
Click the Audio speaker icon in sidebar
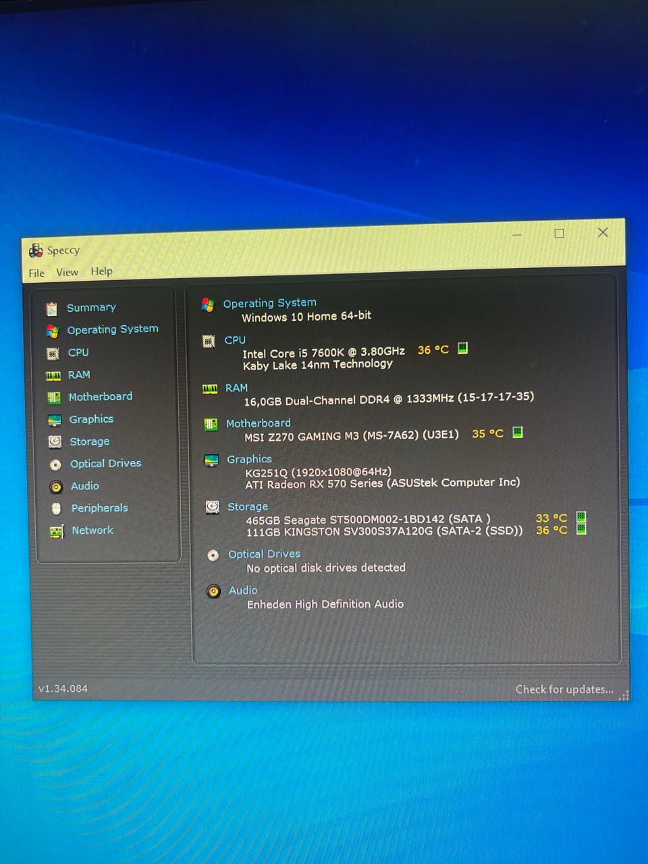pyautogui.click(x=56, y=487)
